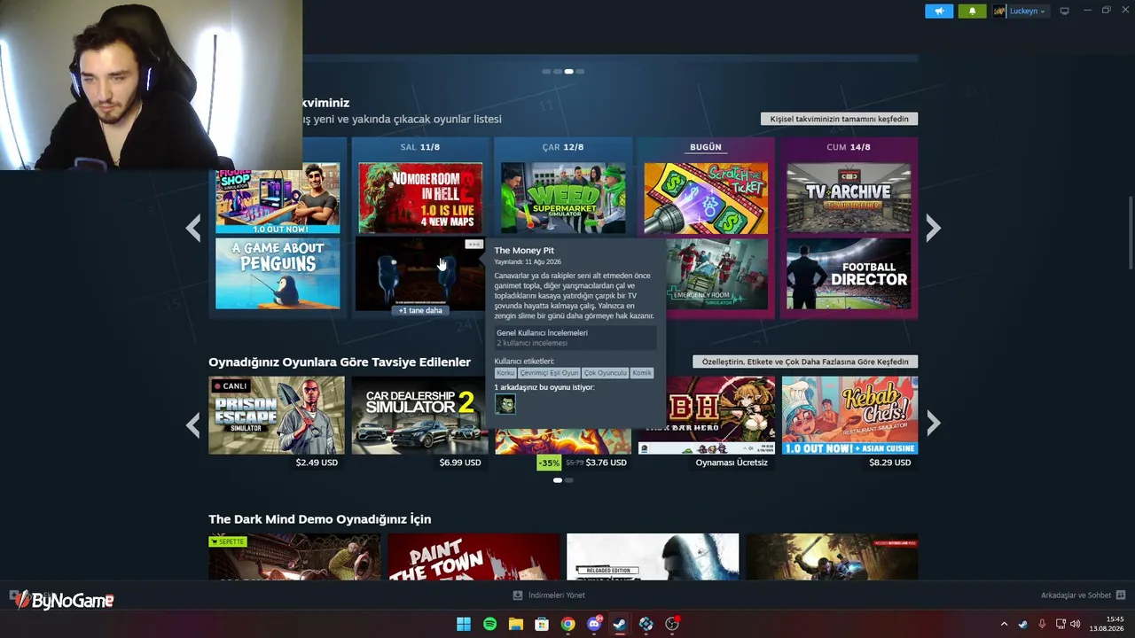Click the 'Korku' user tag

505,373
